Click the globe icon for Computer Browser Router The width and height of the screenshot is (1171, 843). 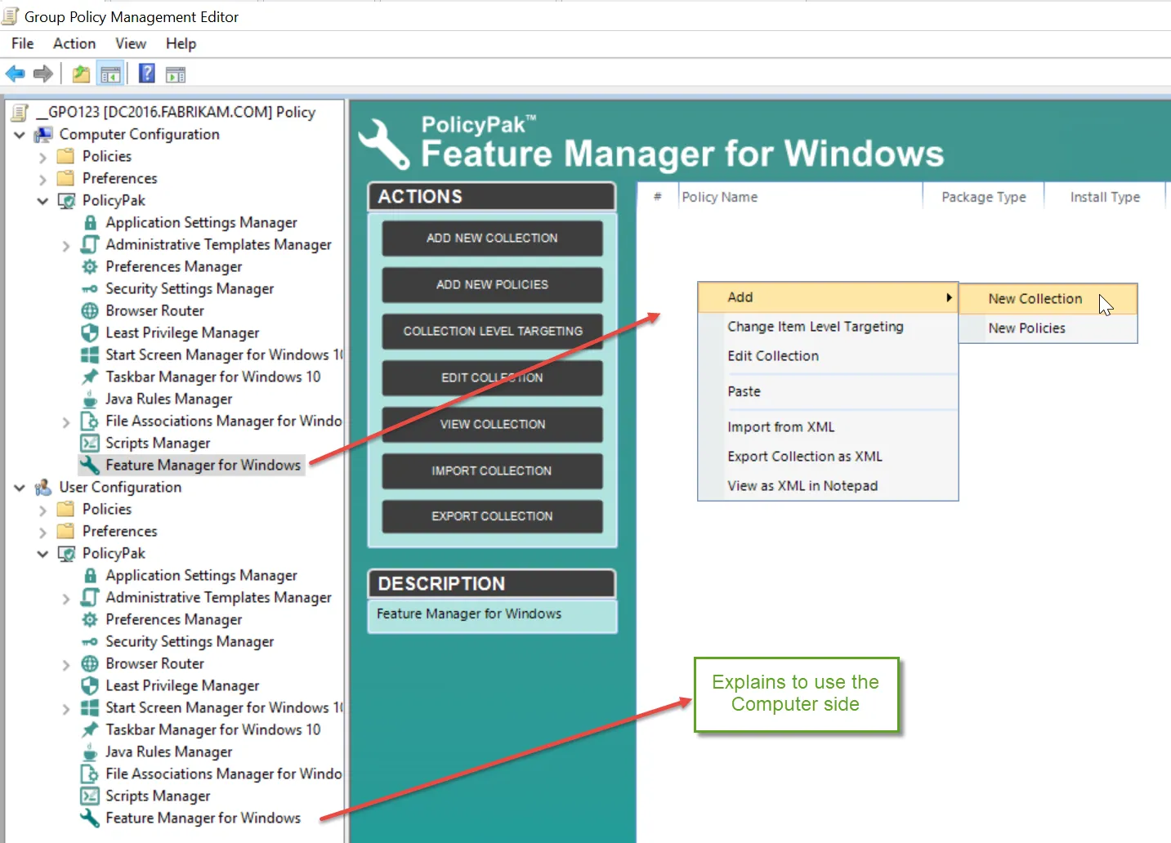click(x=90, y=310)
